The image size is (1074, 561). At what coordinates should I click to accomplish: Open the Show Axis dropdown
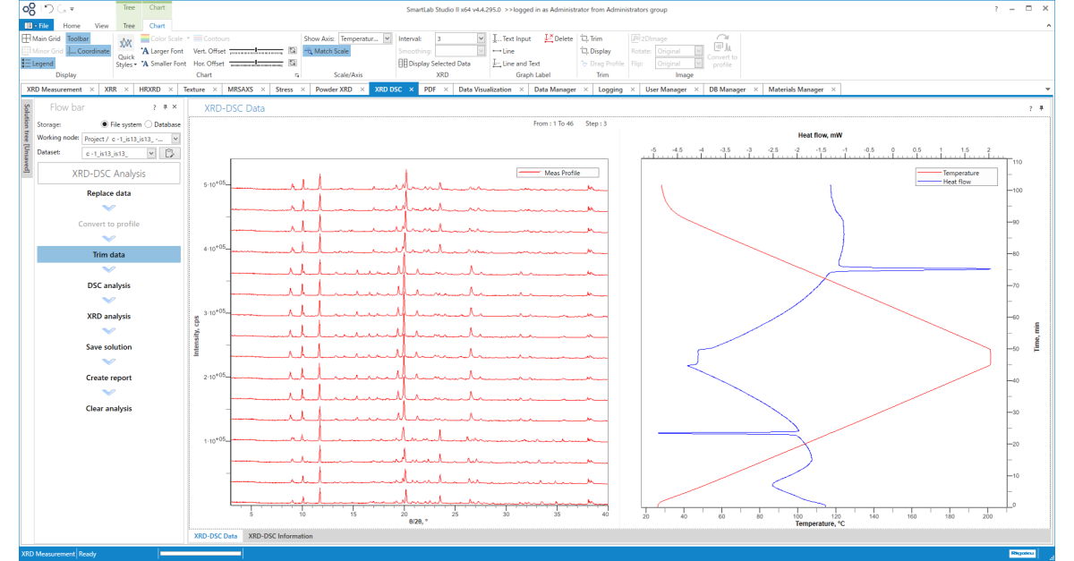388,38
